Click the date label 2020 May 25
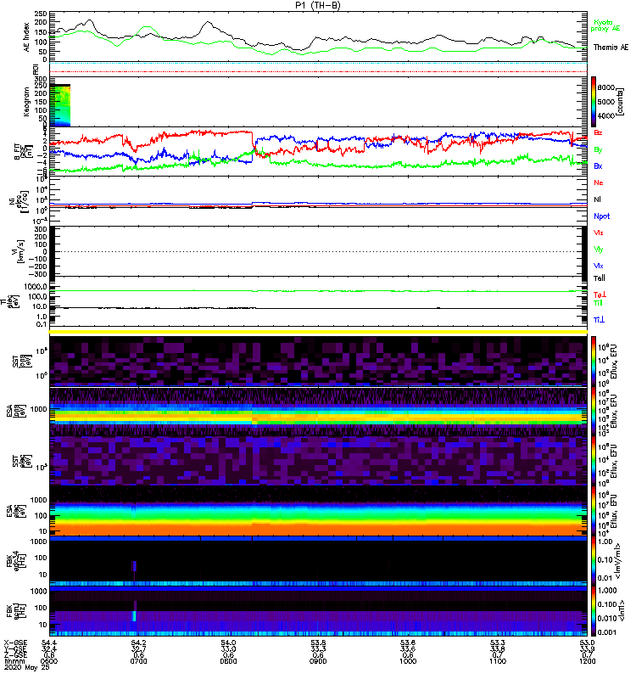The width and height of the screenshot is (636, 679). click(27, 667)
